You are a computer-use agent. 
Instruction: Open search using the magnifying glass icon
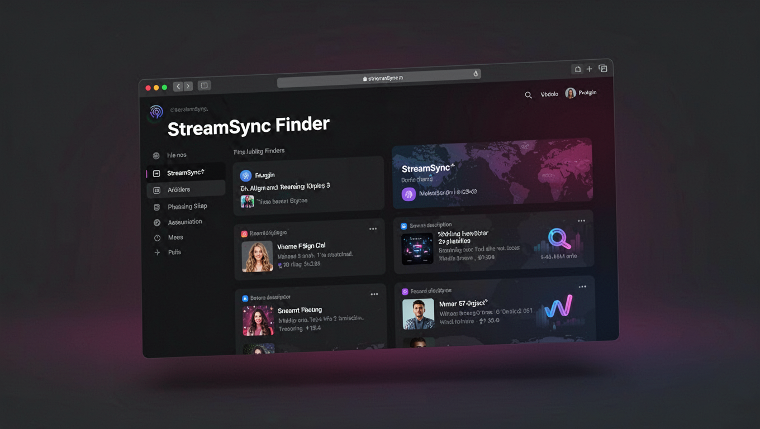(x=528, y=95)
